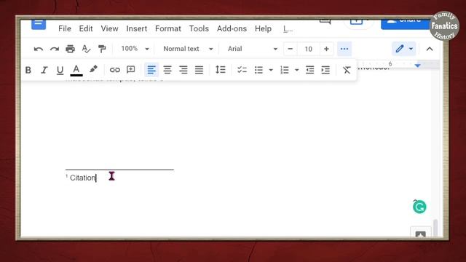
Task: Open the Insert menu
Action: coord(137,29)
